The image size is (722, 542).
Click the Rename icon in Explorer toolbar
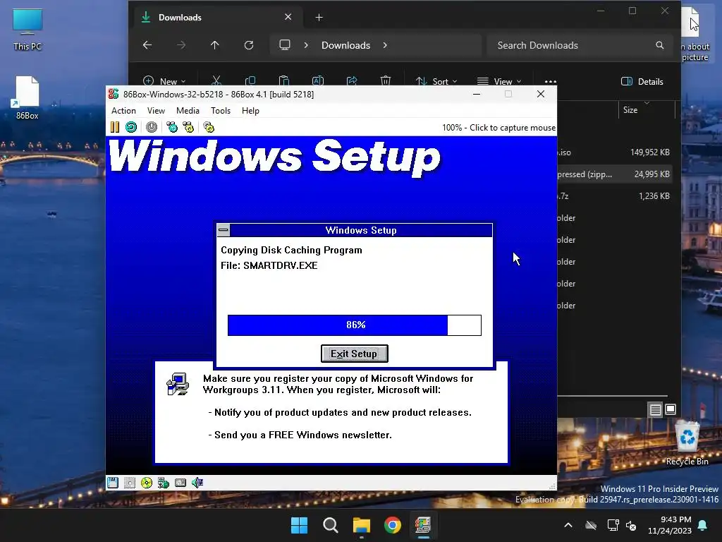click(318, 81)
